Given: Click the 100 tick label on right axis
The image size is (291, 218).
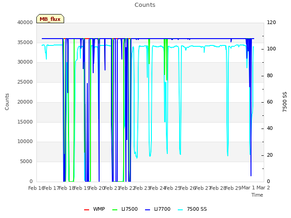Looking at the screenshot, I should click(x=271, y=49).
